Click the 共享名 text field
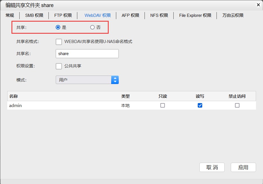The height and width of the screenshot is (184, 263). coord(87,54)
